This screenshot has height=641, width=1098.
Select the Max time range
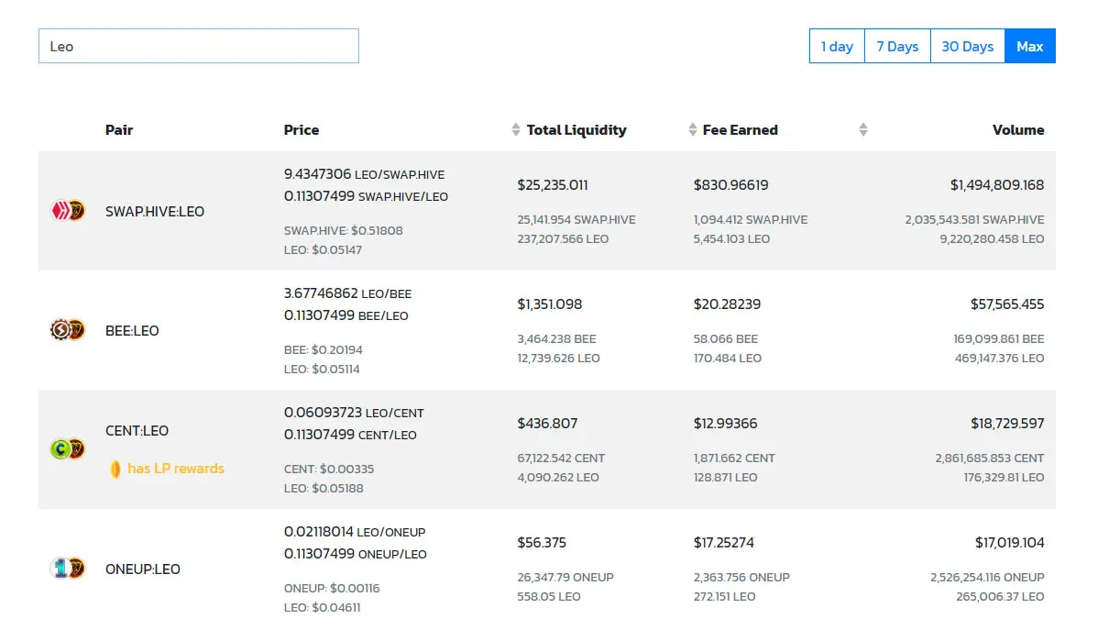(1030, 46)
